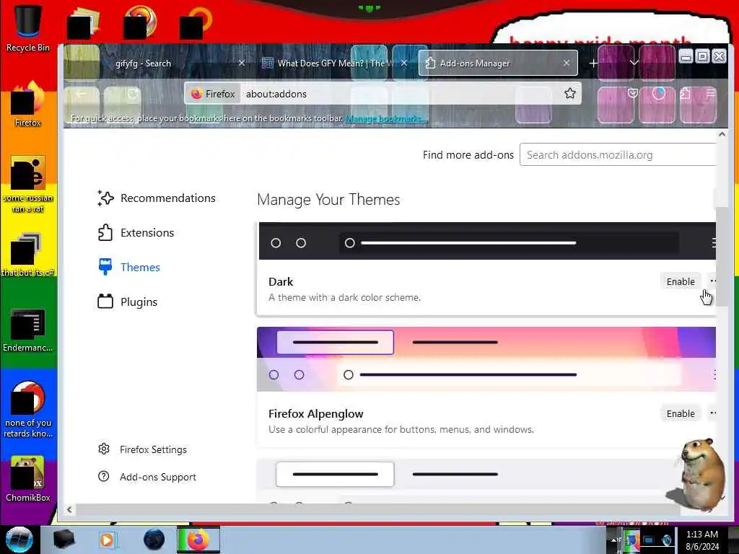Click the 'Use a colorful appearance' description text
739x554 pixels.
coord(401,430)
